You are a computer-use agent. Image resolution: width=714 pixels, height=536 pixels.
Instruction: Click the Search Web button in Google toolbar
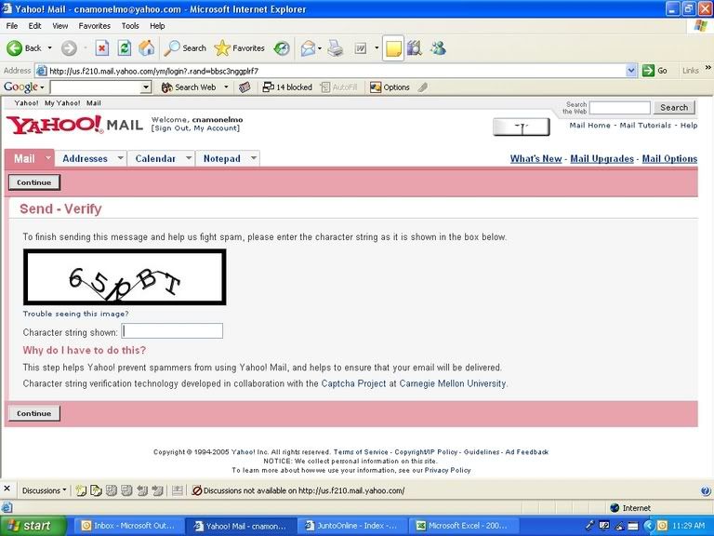point(189,87)
